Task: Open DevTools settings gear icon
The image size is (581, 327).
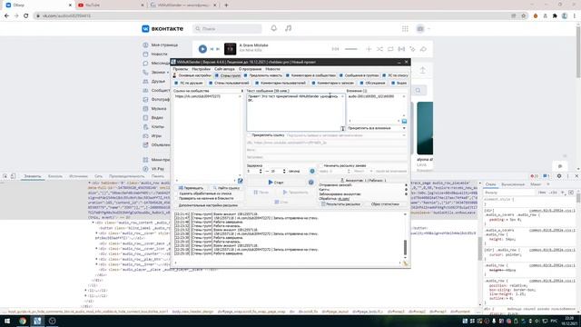Action: [559, 176]
